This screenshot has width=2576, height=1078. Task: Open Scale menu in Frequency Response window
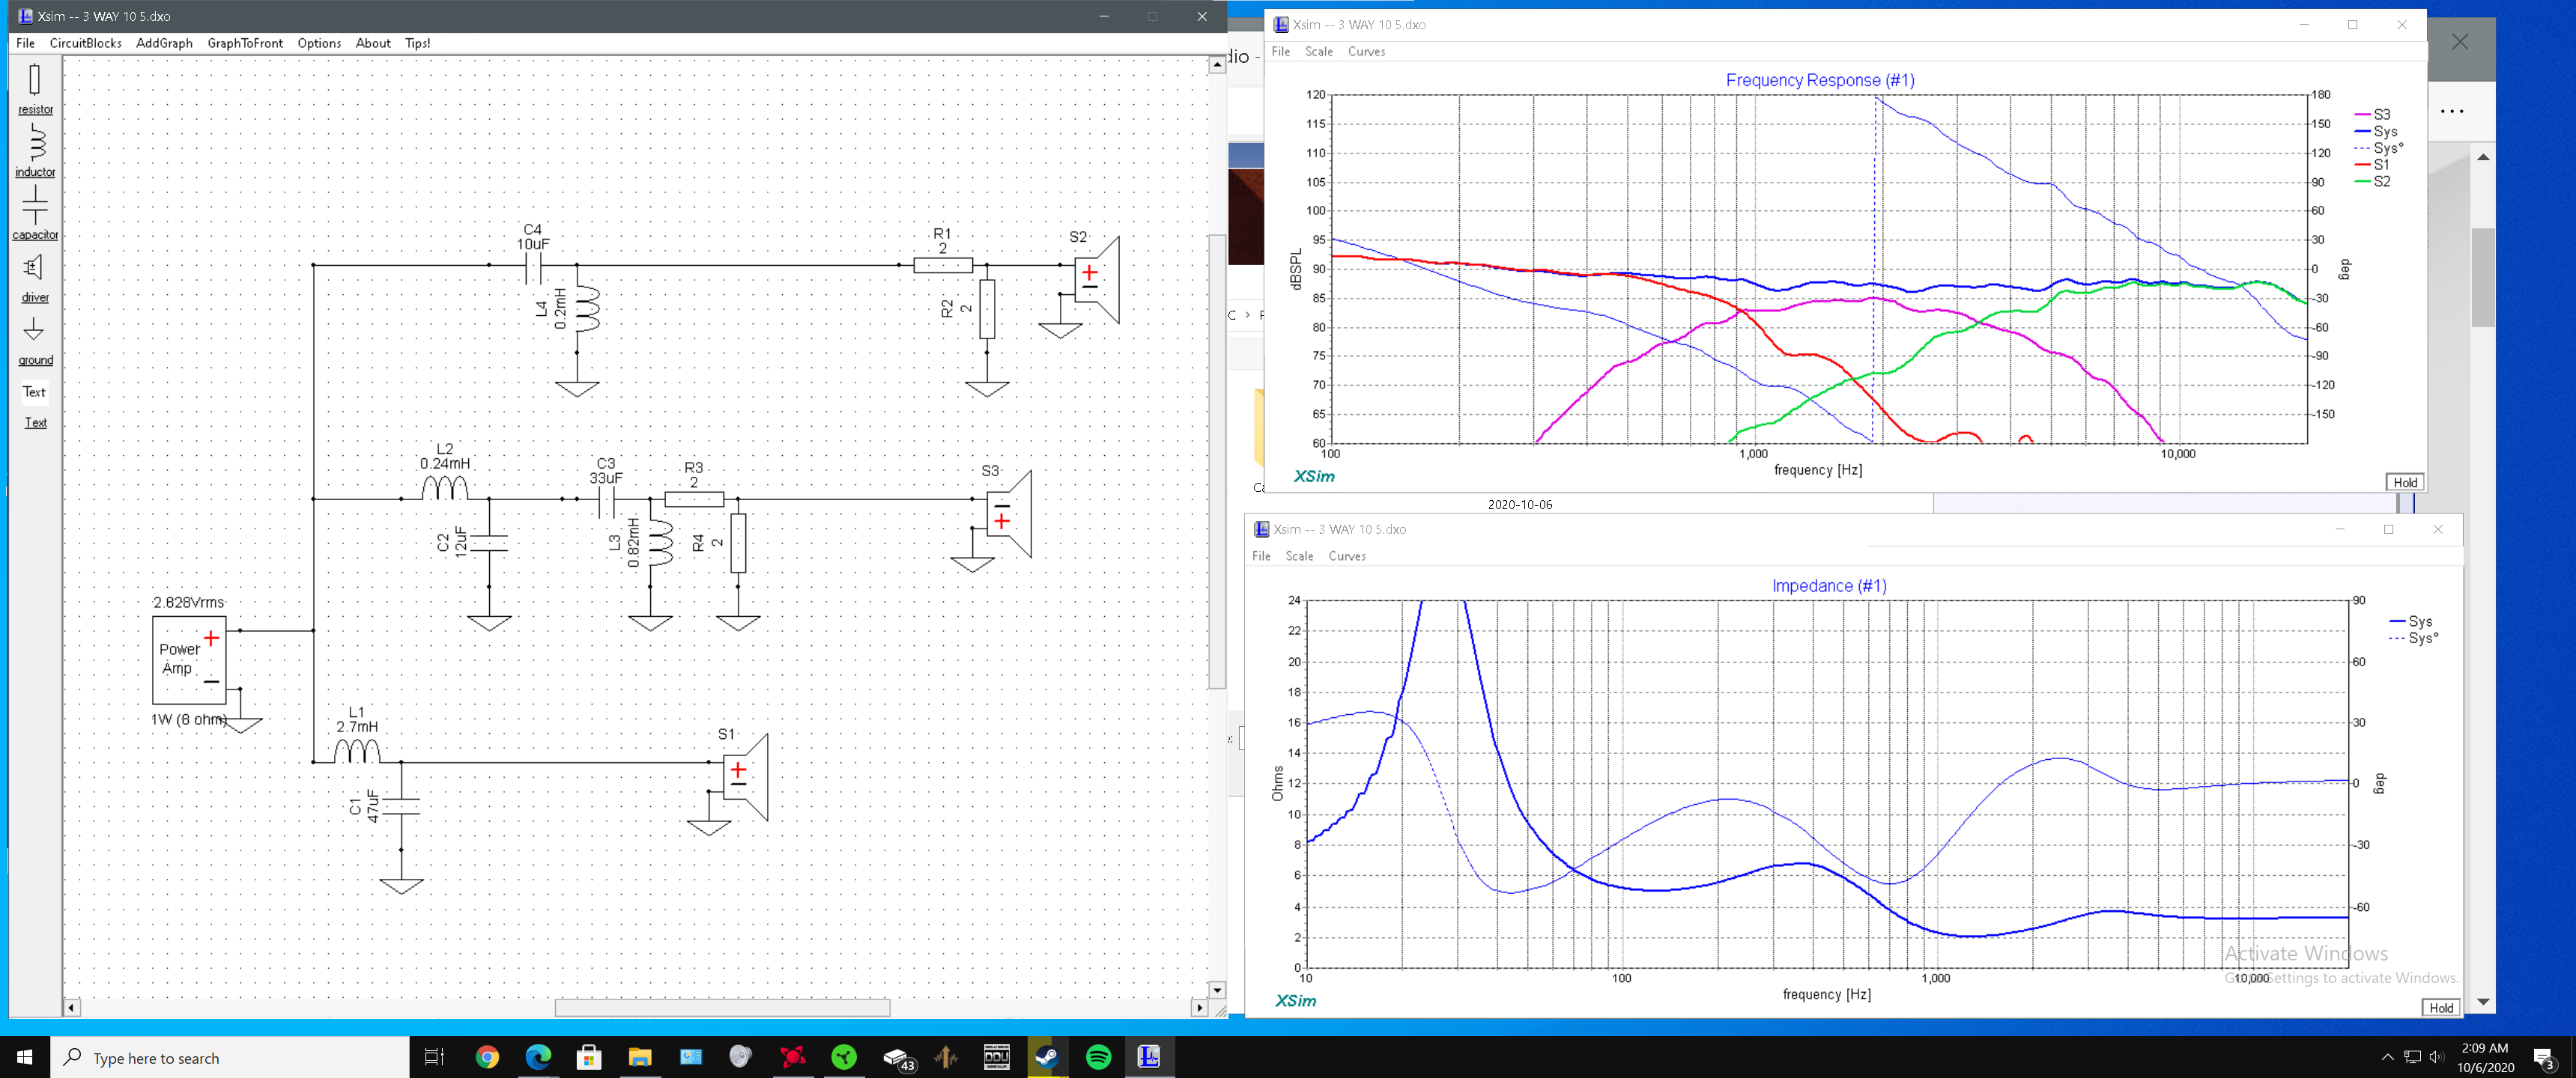1318,51
